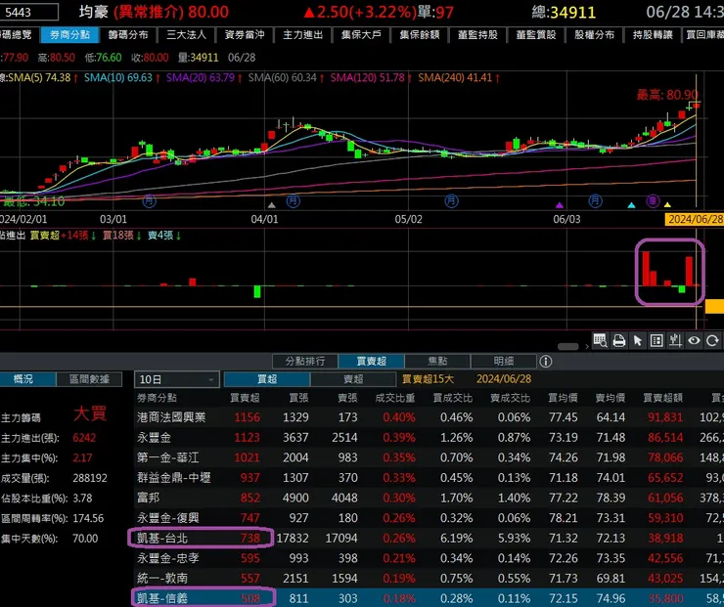The width and height of the screenshot is (724, 607).
Task: Click the SMA(5) 74.38 indicator label
Action: pyautogui.click(x=42, y=77)
